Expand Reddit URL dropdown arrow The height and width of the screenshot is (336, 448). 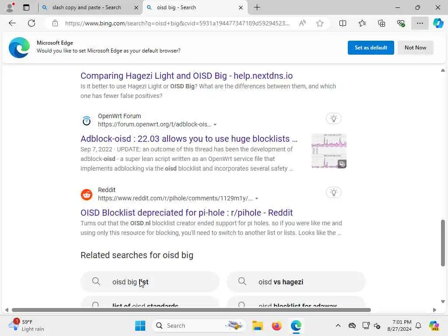coord(256,199)
